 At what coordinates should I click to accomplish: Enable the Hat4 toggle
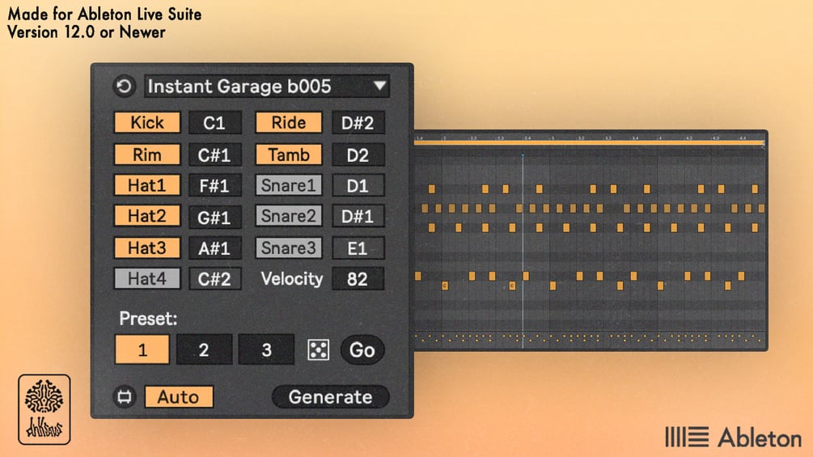[147, 278]
